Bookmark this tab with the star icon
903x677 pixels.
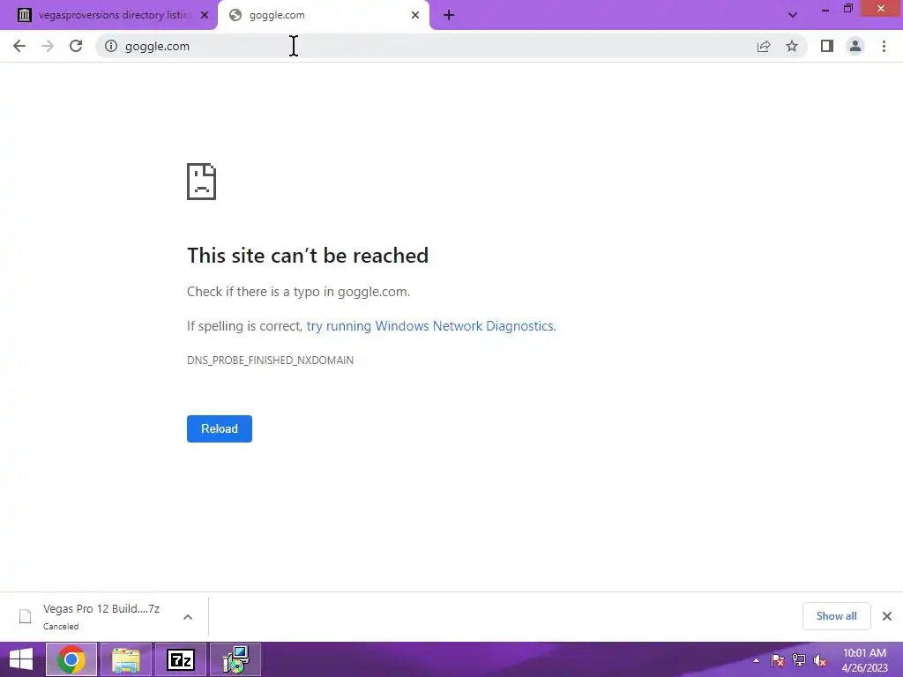(x=792, y=46)
